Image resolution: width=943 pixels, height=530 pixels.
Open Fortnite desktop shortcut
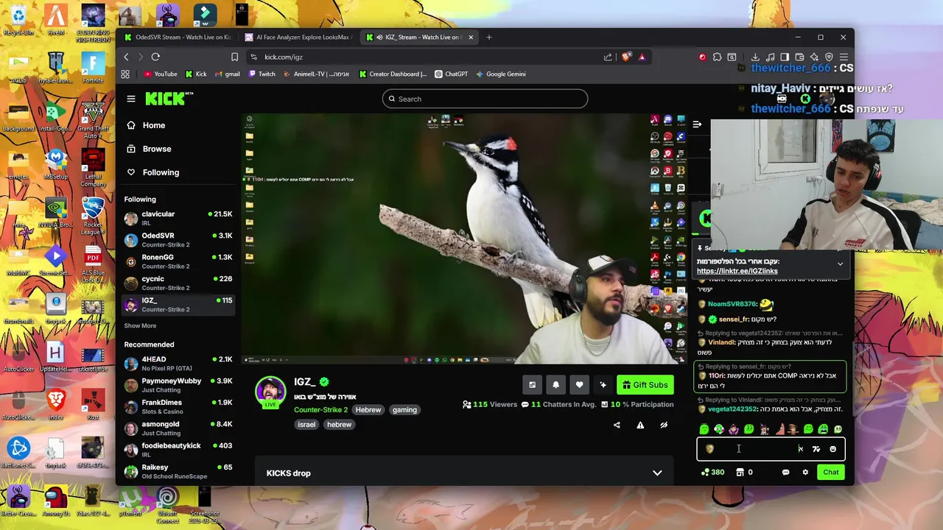tap(93, 68)
